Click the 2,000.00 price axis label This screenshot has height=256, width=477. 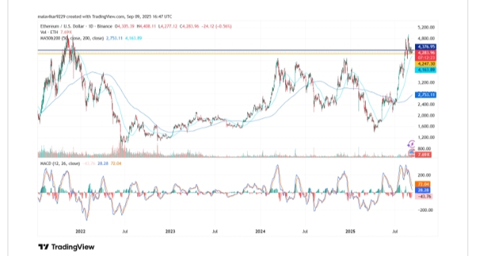click(x=426, y=115)
